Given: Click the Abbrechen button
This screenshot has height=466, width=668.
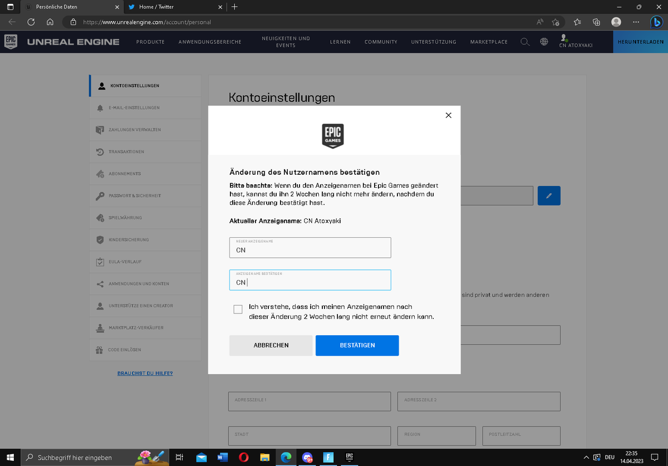Looking at the screenshot, I should tap(271, 345).
